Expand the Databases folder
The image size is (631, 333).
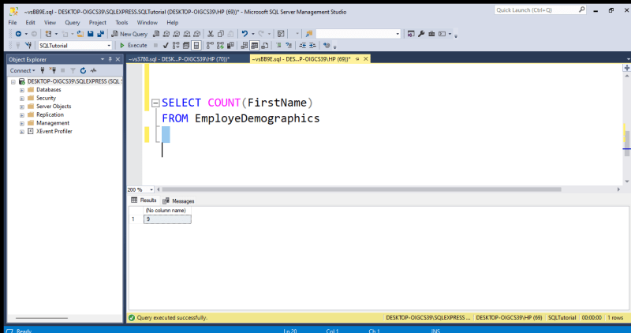22,90
